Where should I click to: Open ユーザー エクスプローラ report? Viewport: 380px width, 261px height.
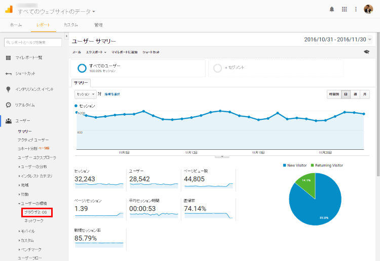pos(37,157)
